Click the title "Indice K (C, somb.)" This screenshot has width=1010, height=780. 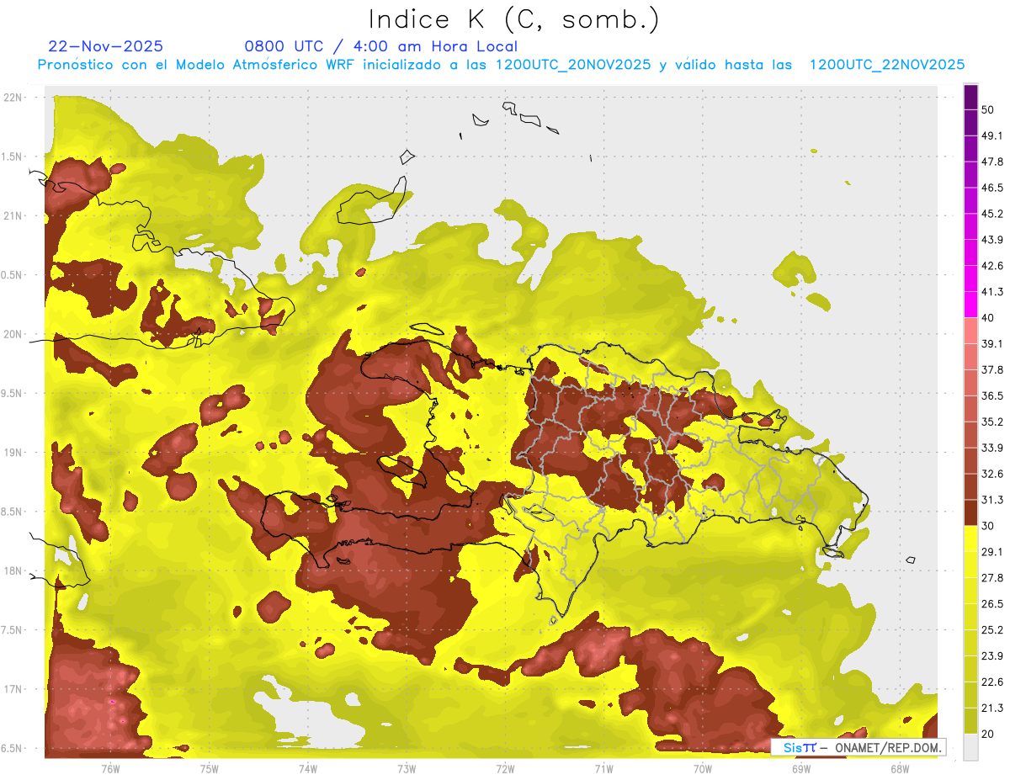[514, 19]
